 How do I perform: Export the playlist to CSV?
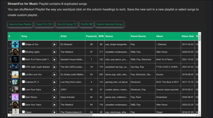click(x=44, y=24)
